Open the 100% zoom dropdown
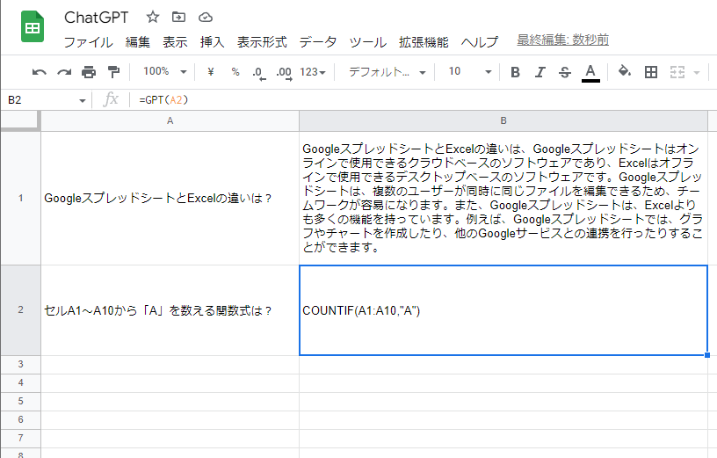 click(x=164, y=72)
